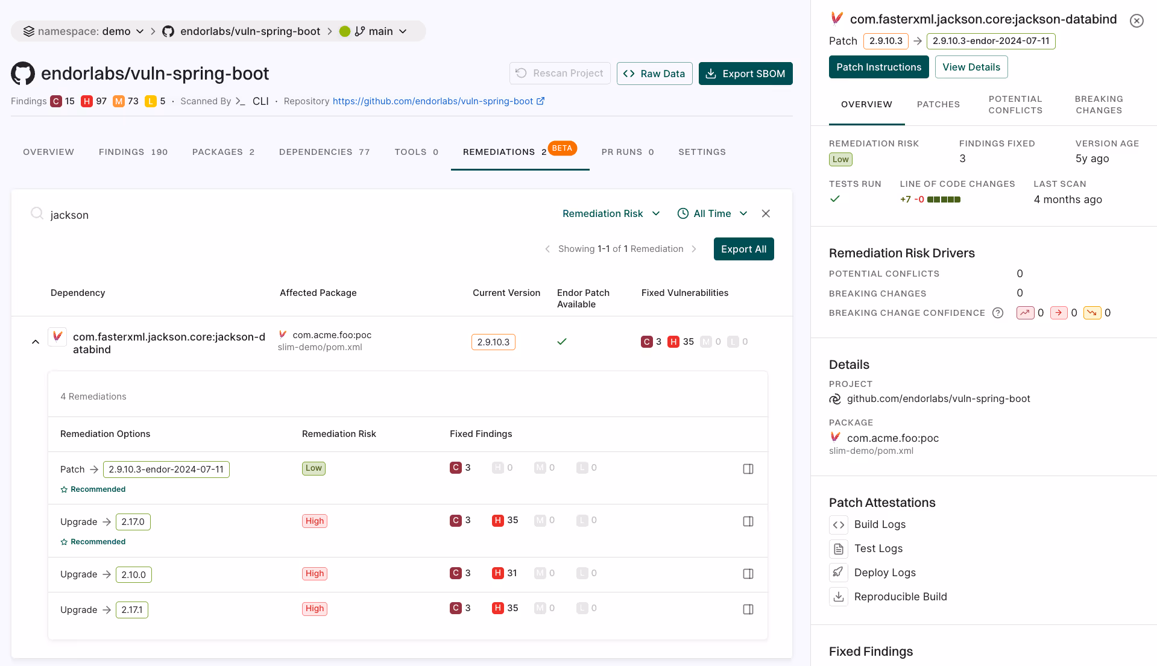Open the Remediation Risk filter dropdown
Screen dimensions: 1157x666
(x=611, y=213)
